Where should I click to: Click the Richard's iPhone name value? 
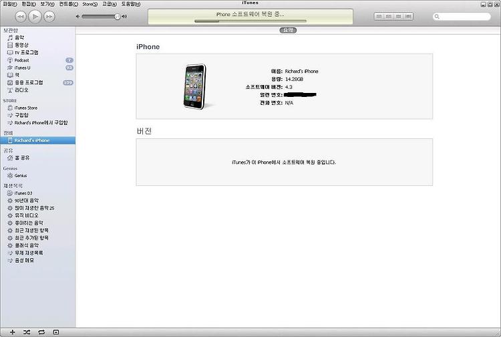[301, 72]
